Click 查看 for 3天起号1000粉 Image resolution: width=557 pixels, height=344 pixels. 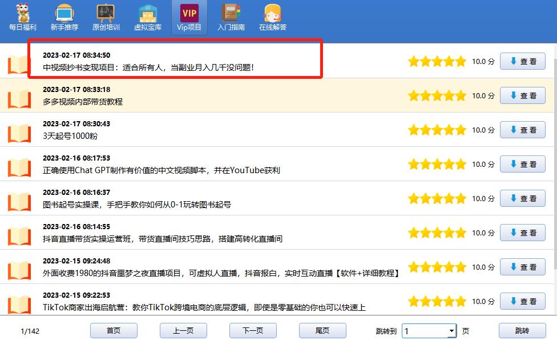523,130
